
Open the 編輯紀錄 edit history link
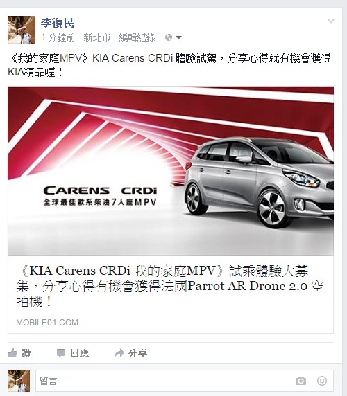[137, 37]
